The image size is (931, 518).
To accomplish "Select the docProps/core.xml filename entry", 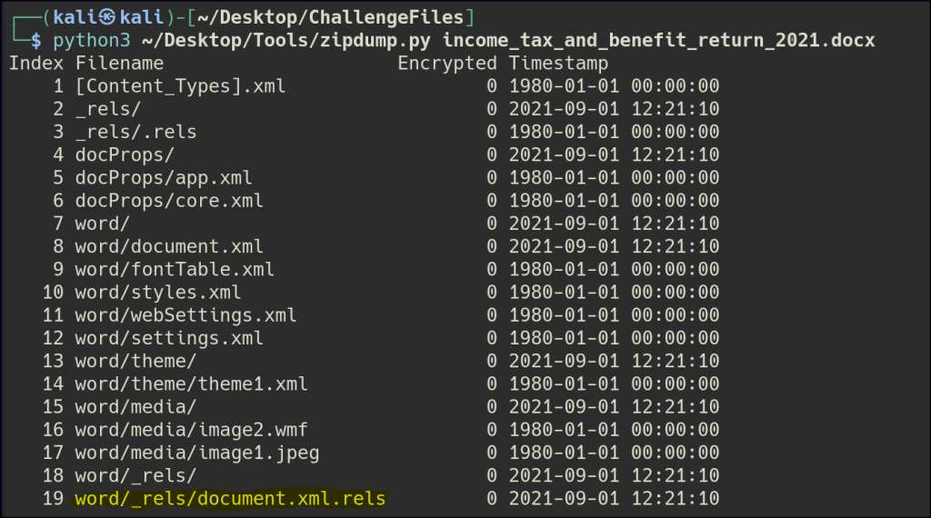I will (169, 201).
